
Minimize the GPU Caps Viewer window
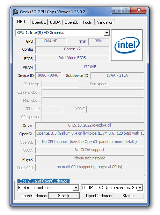point(116,10)
